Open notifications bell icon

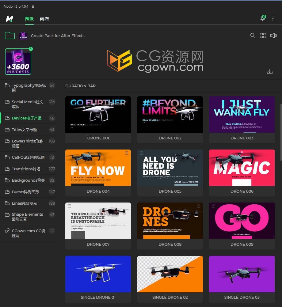[x=263, y=18]
